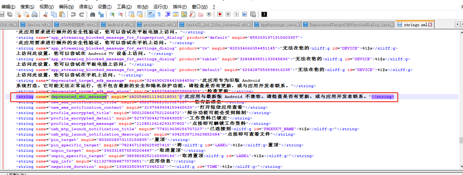The image size is (463, 175).
Task: Open the Folder as Workspace icon
Action: 200,14
